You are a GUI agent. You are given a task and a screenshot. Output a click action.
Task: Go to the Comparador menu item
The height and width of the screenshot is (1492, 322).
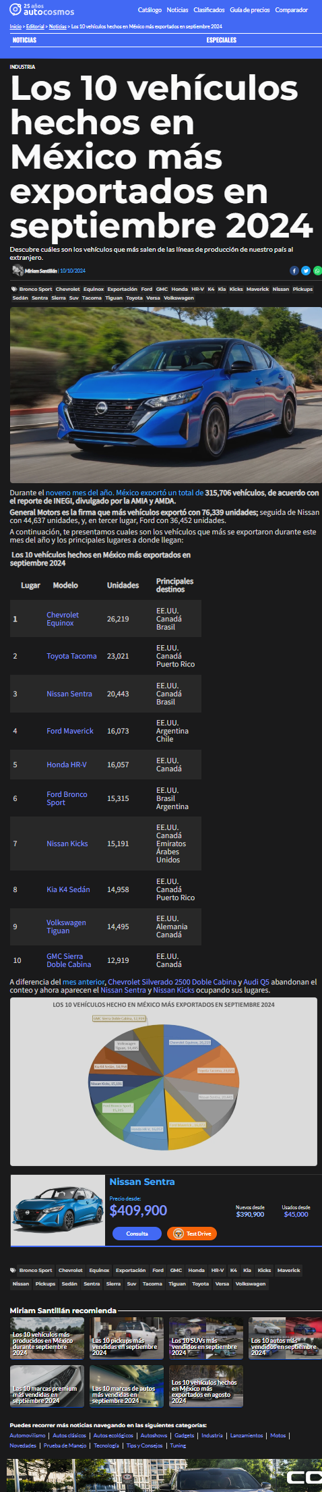[291, 10]
